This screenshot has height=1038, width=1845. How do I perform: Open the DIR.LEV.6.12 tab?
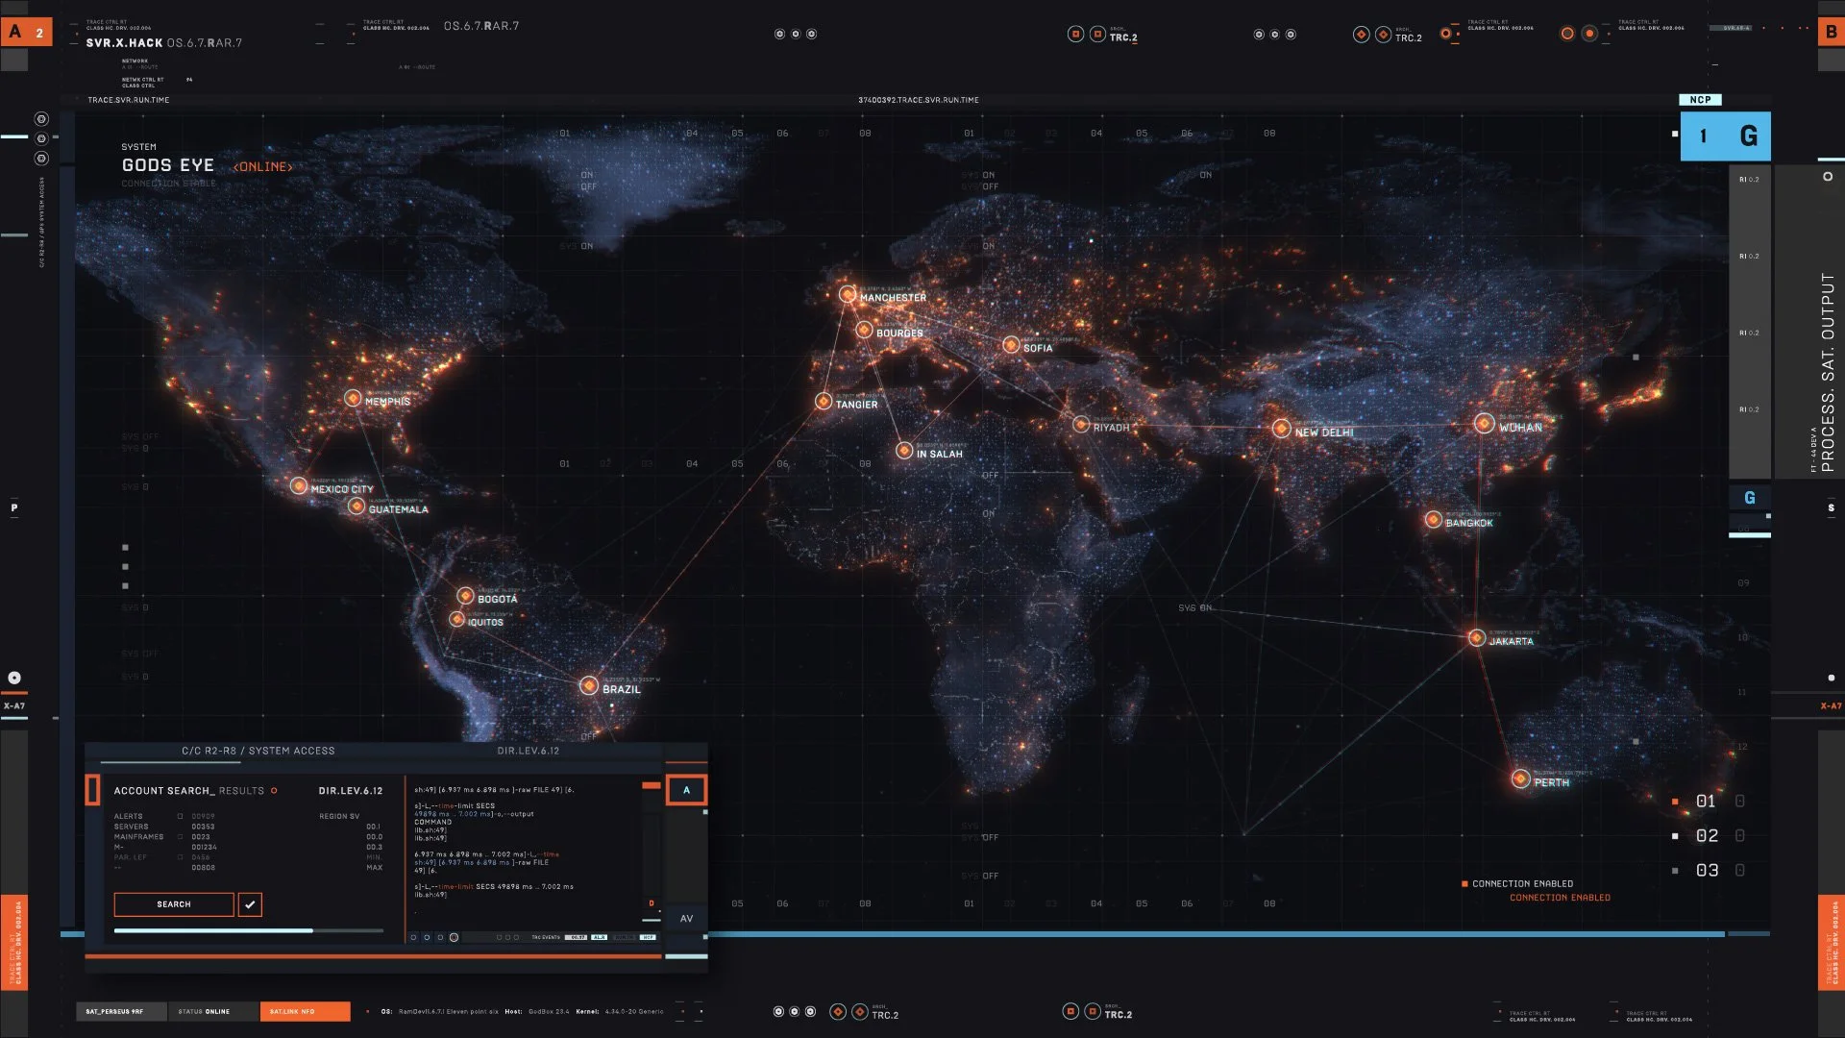(528, 751)
